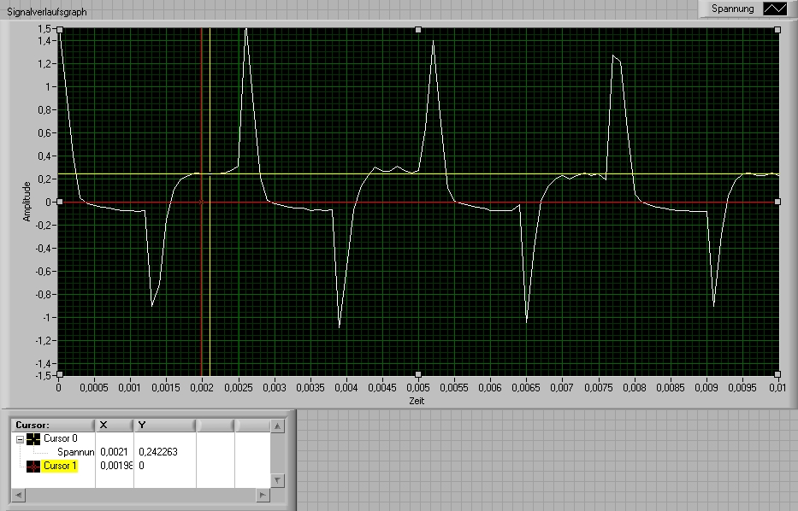Click the cursor list left scroll arrow
Viewport: 798px width, 511px height.
[18, 494]
